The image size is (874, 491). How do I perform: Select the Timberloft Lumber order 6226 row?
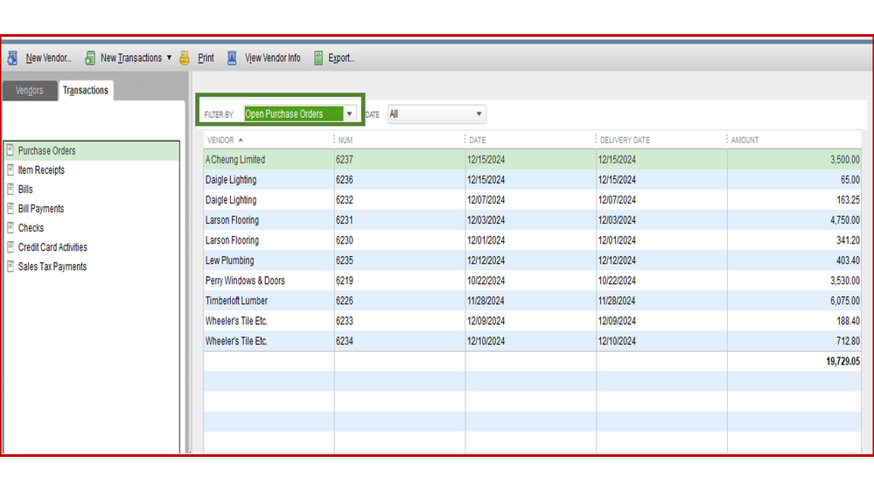coord(236,301)
